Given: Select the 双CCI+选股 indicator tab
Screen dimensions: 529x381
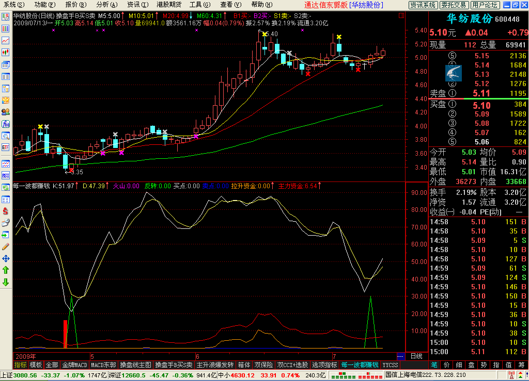Looking at the screenshot, I should [x=292, y=365].
